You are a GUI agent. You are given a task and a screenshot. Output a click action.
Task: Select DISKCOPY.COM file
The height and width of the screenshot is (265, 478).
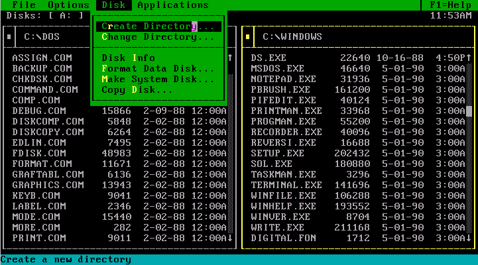120,132
